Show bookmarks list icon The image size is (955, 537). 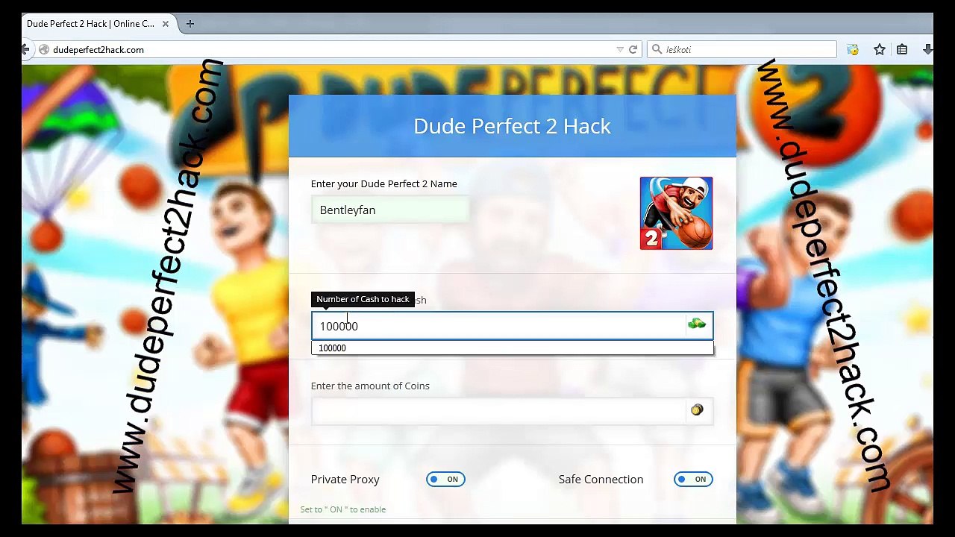pos(902,50)
